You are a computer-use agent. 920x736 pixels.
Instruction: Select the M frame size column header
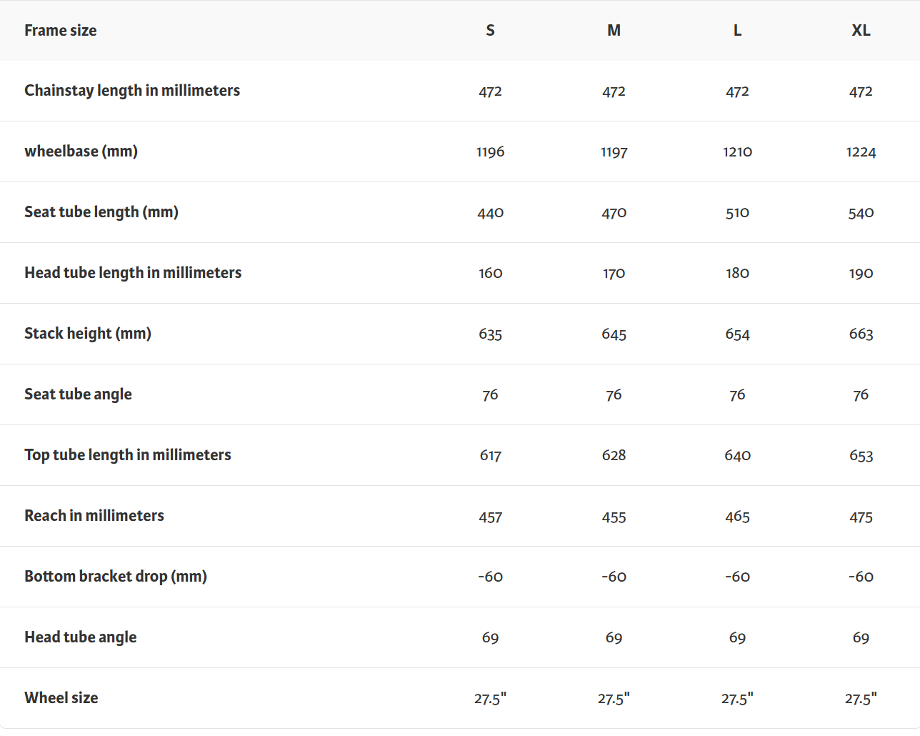[614, 31]
